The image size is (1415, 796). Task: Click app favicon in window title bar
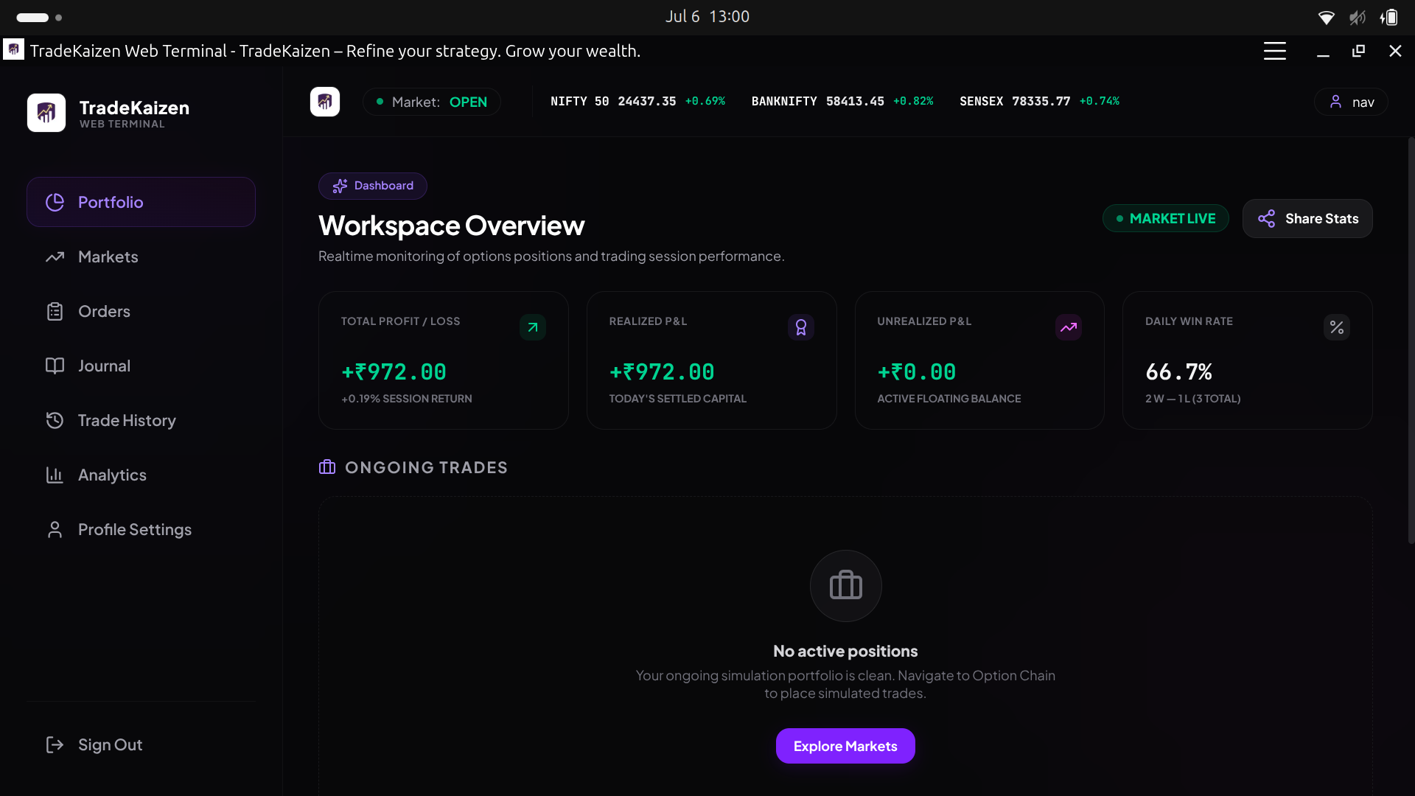[x=13, y=50]
